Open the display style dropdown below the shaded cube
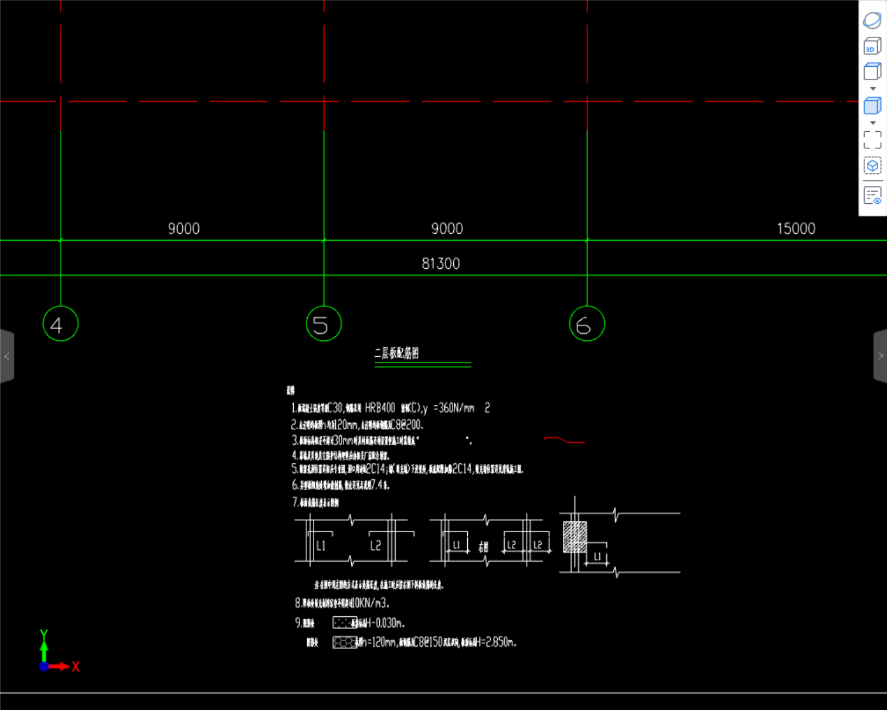This screenshot has width=887, height=710. click(873, 123)
